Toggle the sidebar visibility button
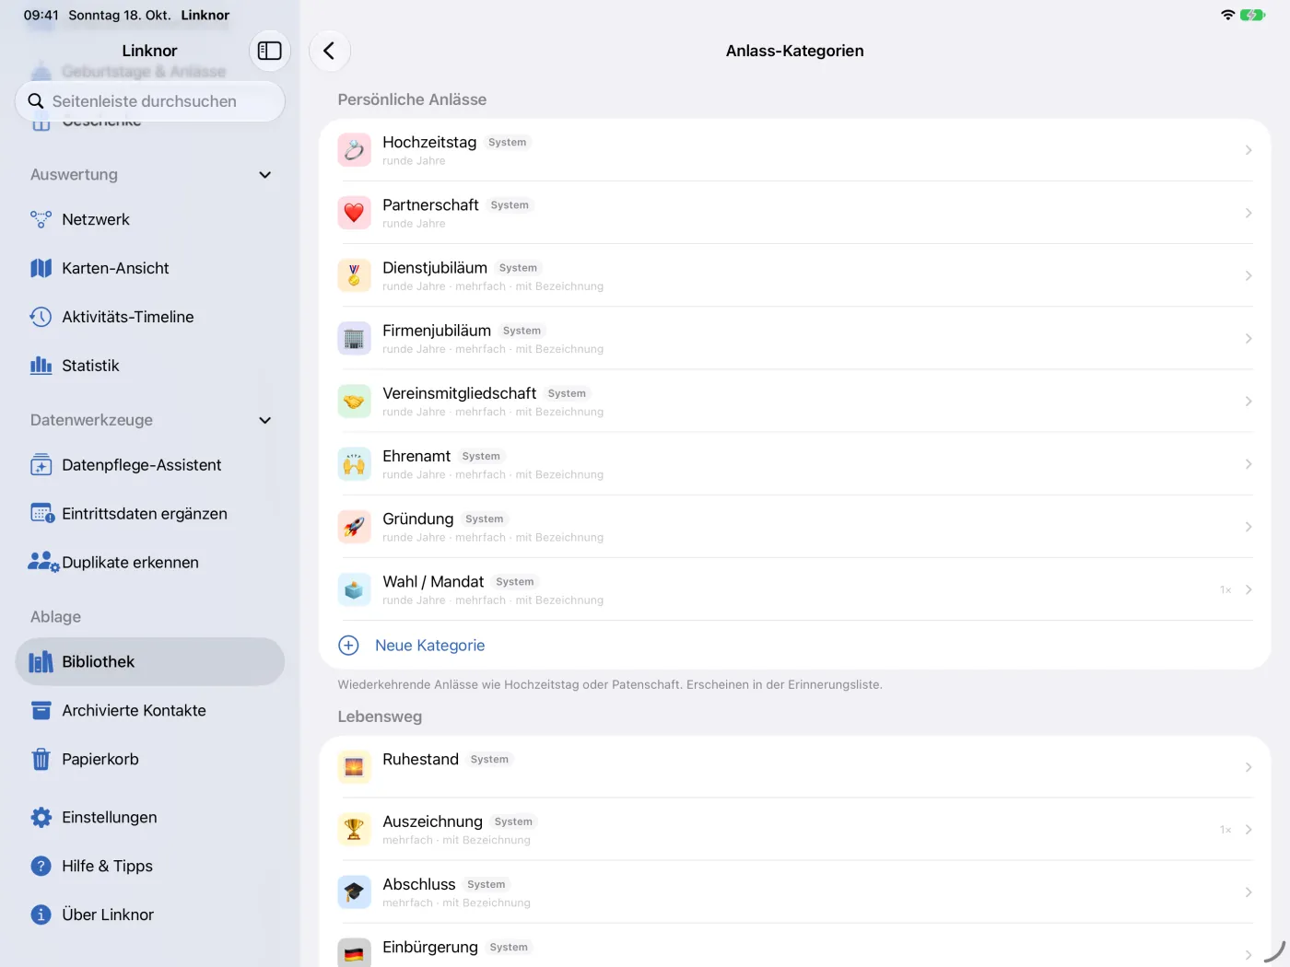 (269, 51)
